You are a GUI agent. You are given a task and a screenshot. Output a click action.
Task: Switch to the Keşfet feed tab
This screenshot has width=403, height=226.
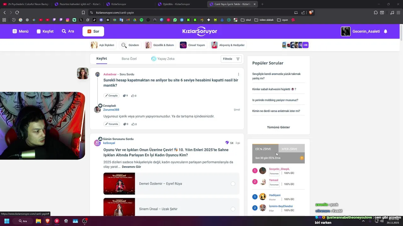coord(102,59)
